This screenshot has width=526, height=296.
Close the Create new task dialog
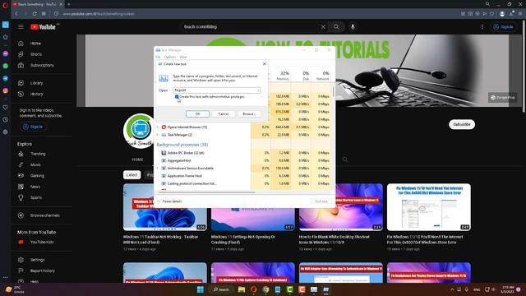click(265, 64)
